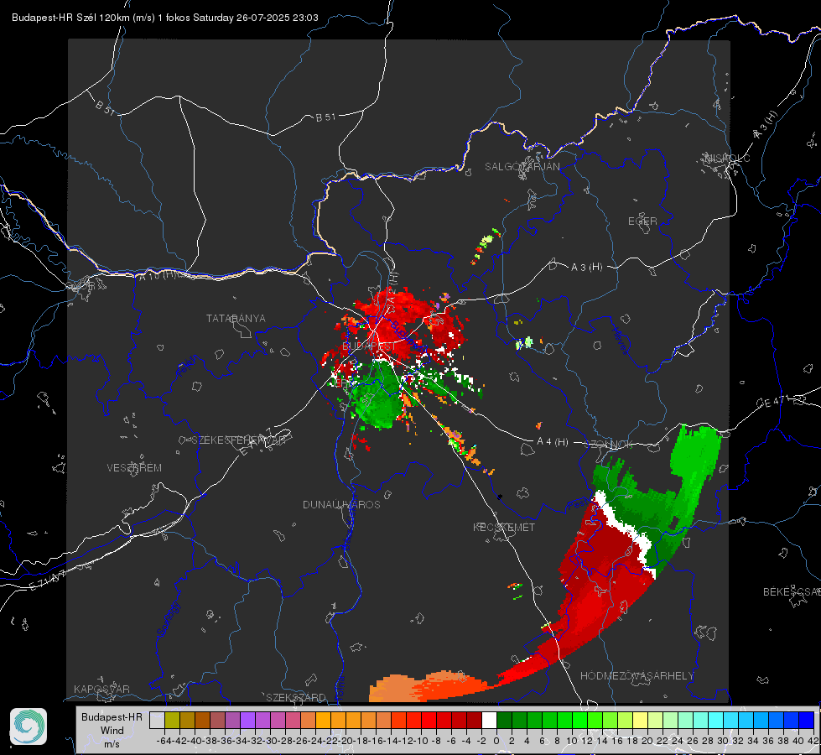Click the DUNAÚJVÁROS city label
Viewport: 821px width, 755px height.
point(341,504)
